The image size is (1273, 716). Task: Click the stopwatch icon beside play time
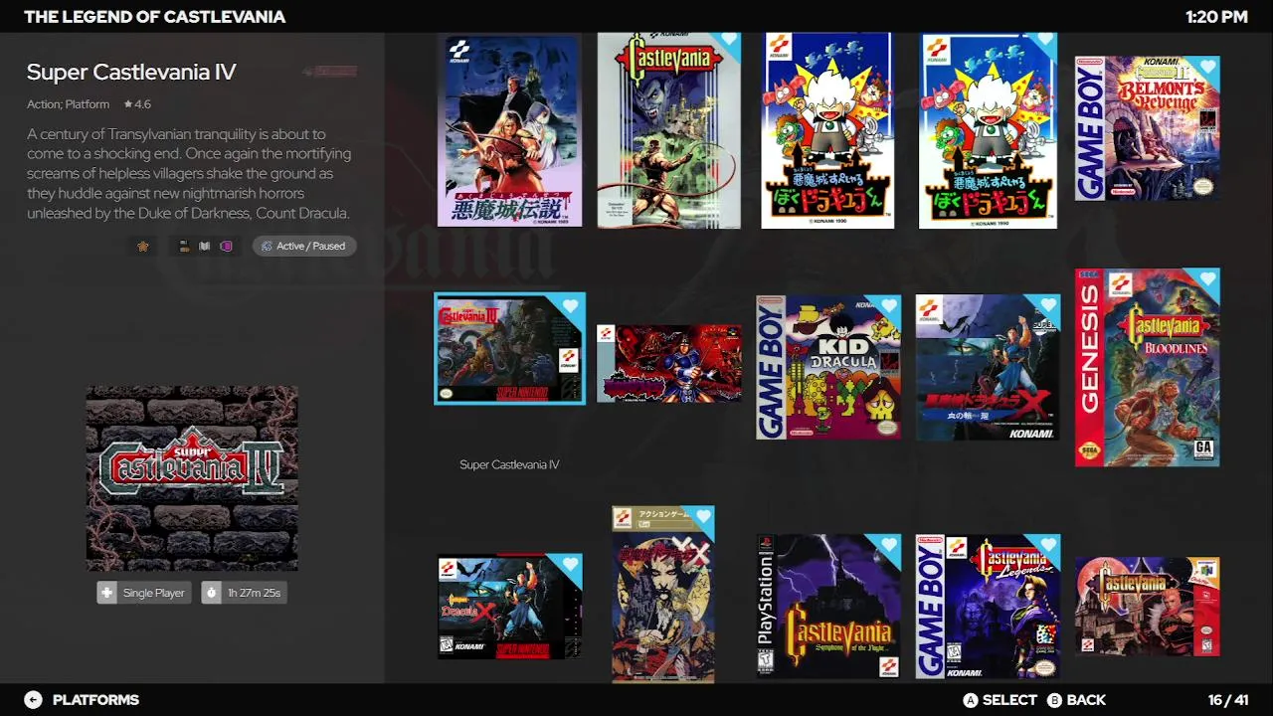211,593
